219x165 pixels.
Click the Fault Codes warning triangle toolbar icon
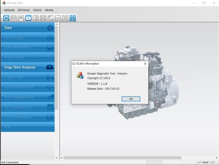tap(14, 18)
